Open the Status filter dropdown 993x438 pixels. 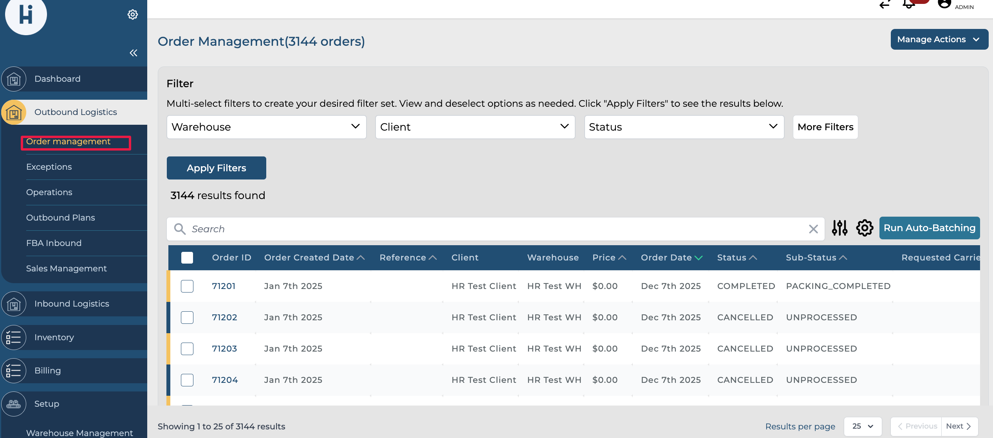(684, 127)
